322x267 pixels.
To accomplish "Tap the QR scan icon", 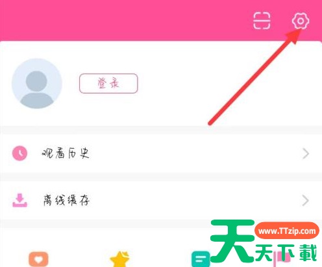I will point(262,21).
